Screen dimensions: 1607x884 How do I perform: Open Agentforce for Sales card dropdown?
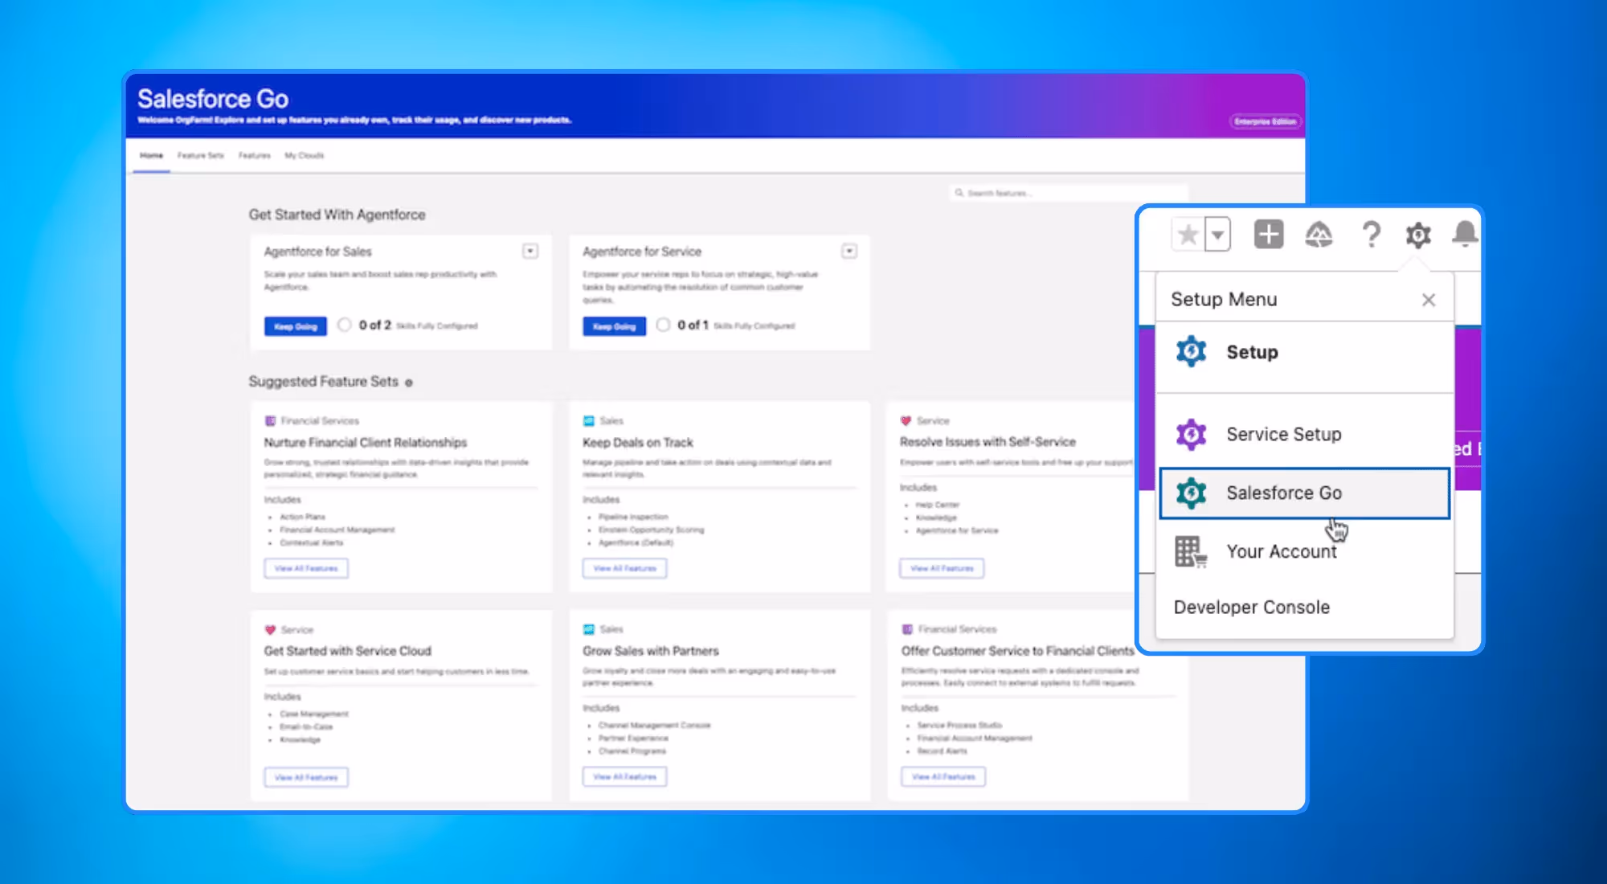[x=530, y=252]
